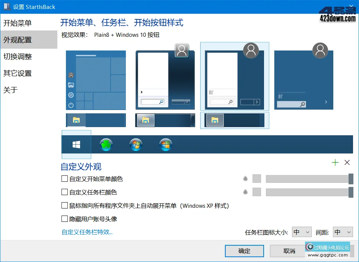Viewport: 359px width, 262px height.
Task: Switch to the 开始菜单 section
Action: click(17, 23)
